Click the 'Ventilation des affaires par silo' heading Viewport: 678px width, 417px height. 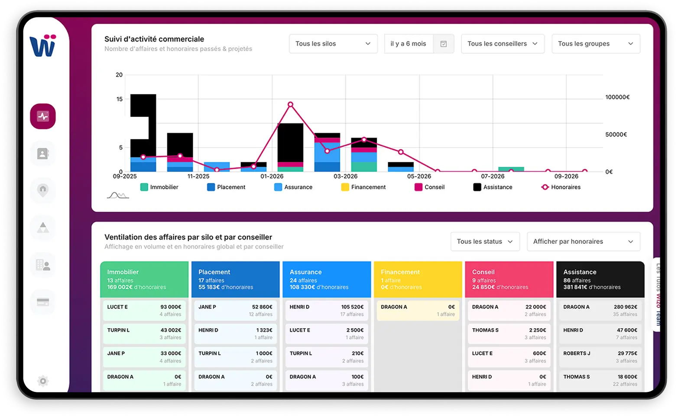click(x=188, y=237)
